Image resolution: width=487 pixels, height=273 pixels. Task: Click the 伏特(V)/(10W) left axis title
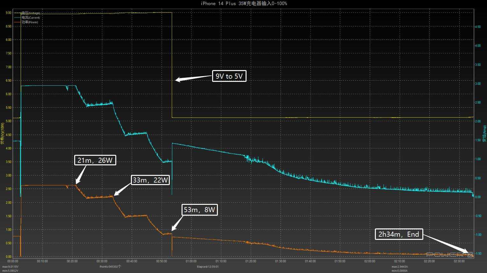point(3,133)
